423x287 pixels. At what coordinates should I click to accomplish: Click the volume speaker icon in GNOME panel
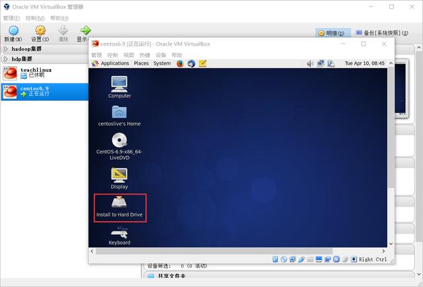point(310,63)
